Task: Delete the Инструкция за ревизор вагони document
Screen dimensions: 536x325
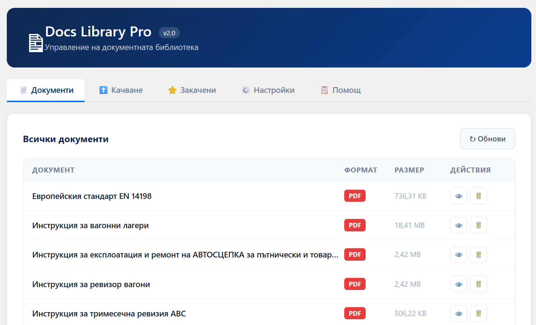Action: click(479, 284)
